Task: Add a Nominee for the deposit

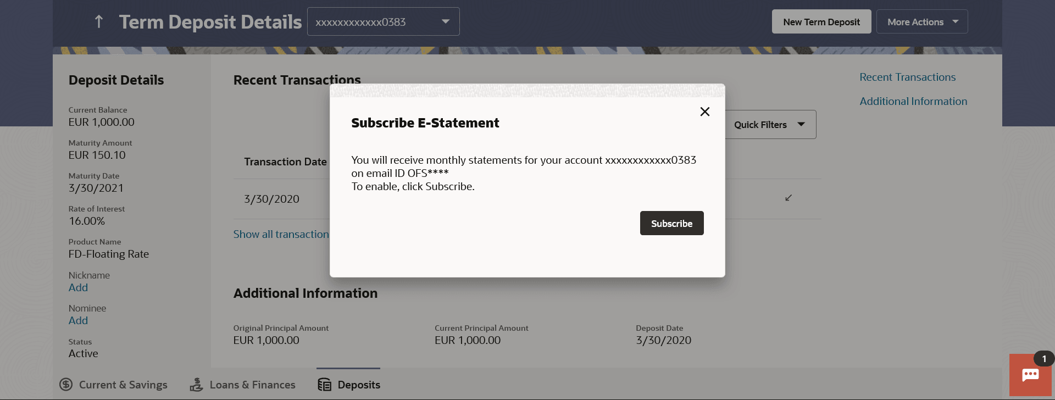Action: (78, 320)
